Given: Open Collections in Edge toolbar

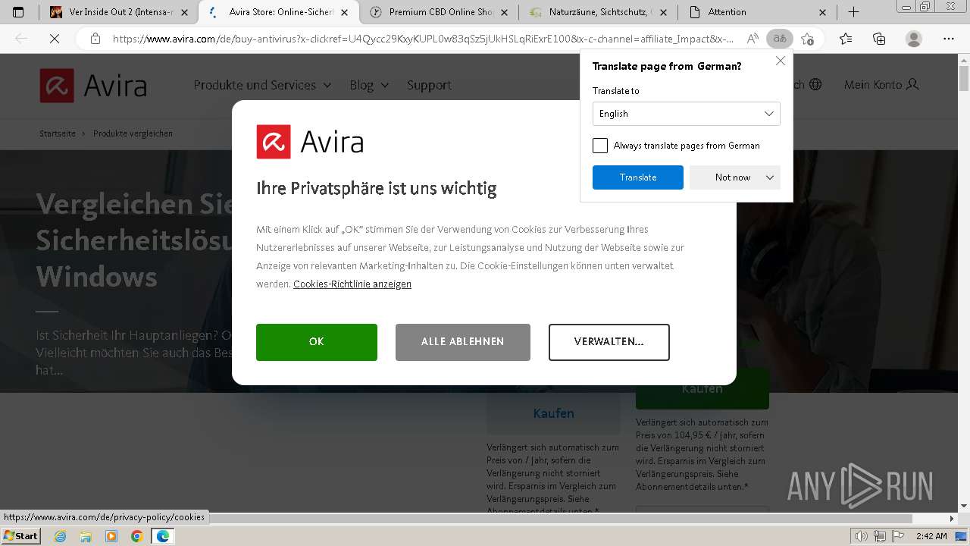Looking at the screenshot, I should (879, 39).
